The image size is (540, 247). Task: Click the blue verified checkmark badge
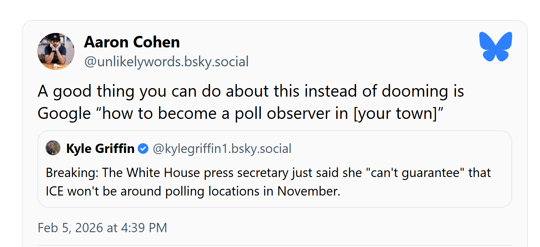point(143,149)
